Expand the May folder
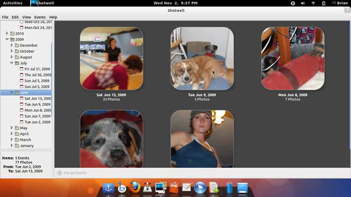 (x=12, y=128)
